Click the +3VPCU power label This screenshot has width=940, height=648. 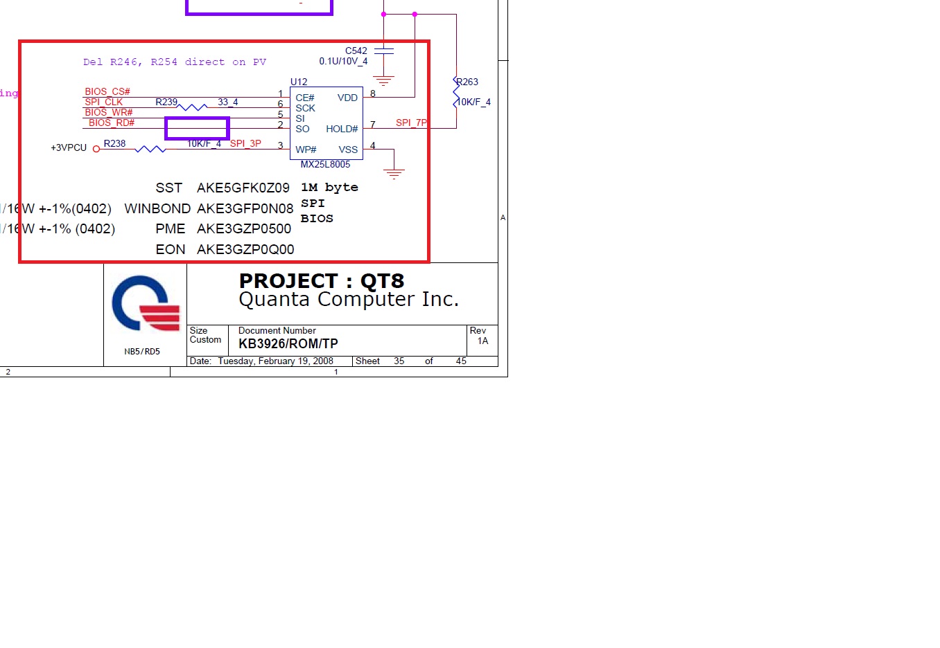[69, 147]
